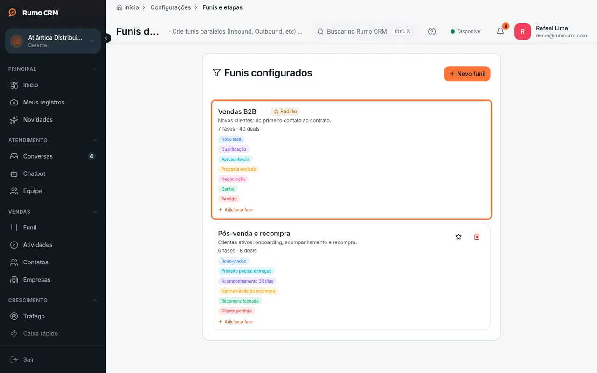597x373 pixels.
Task: Open the Empresas building icon
Action: coord(14,280)
